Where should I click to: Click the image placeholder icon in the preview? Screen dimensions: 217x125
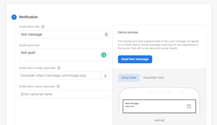pos(189,106)
